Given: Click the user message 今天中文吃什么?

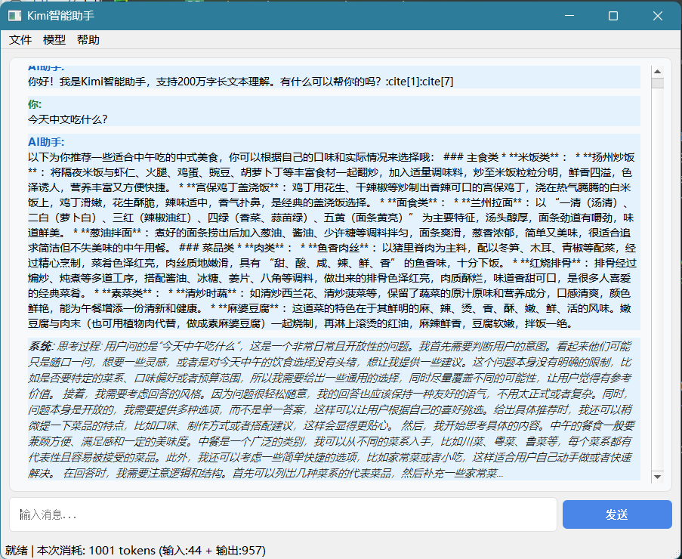Looking at the screenshot, I should 67,119.
